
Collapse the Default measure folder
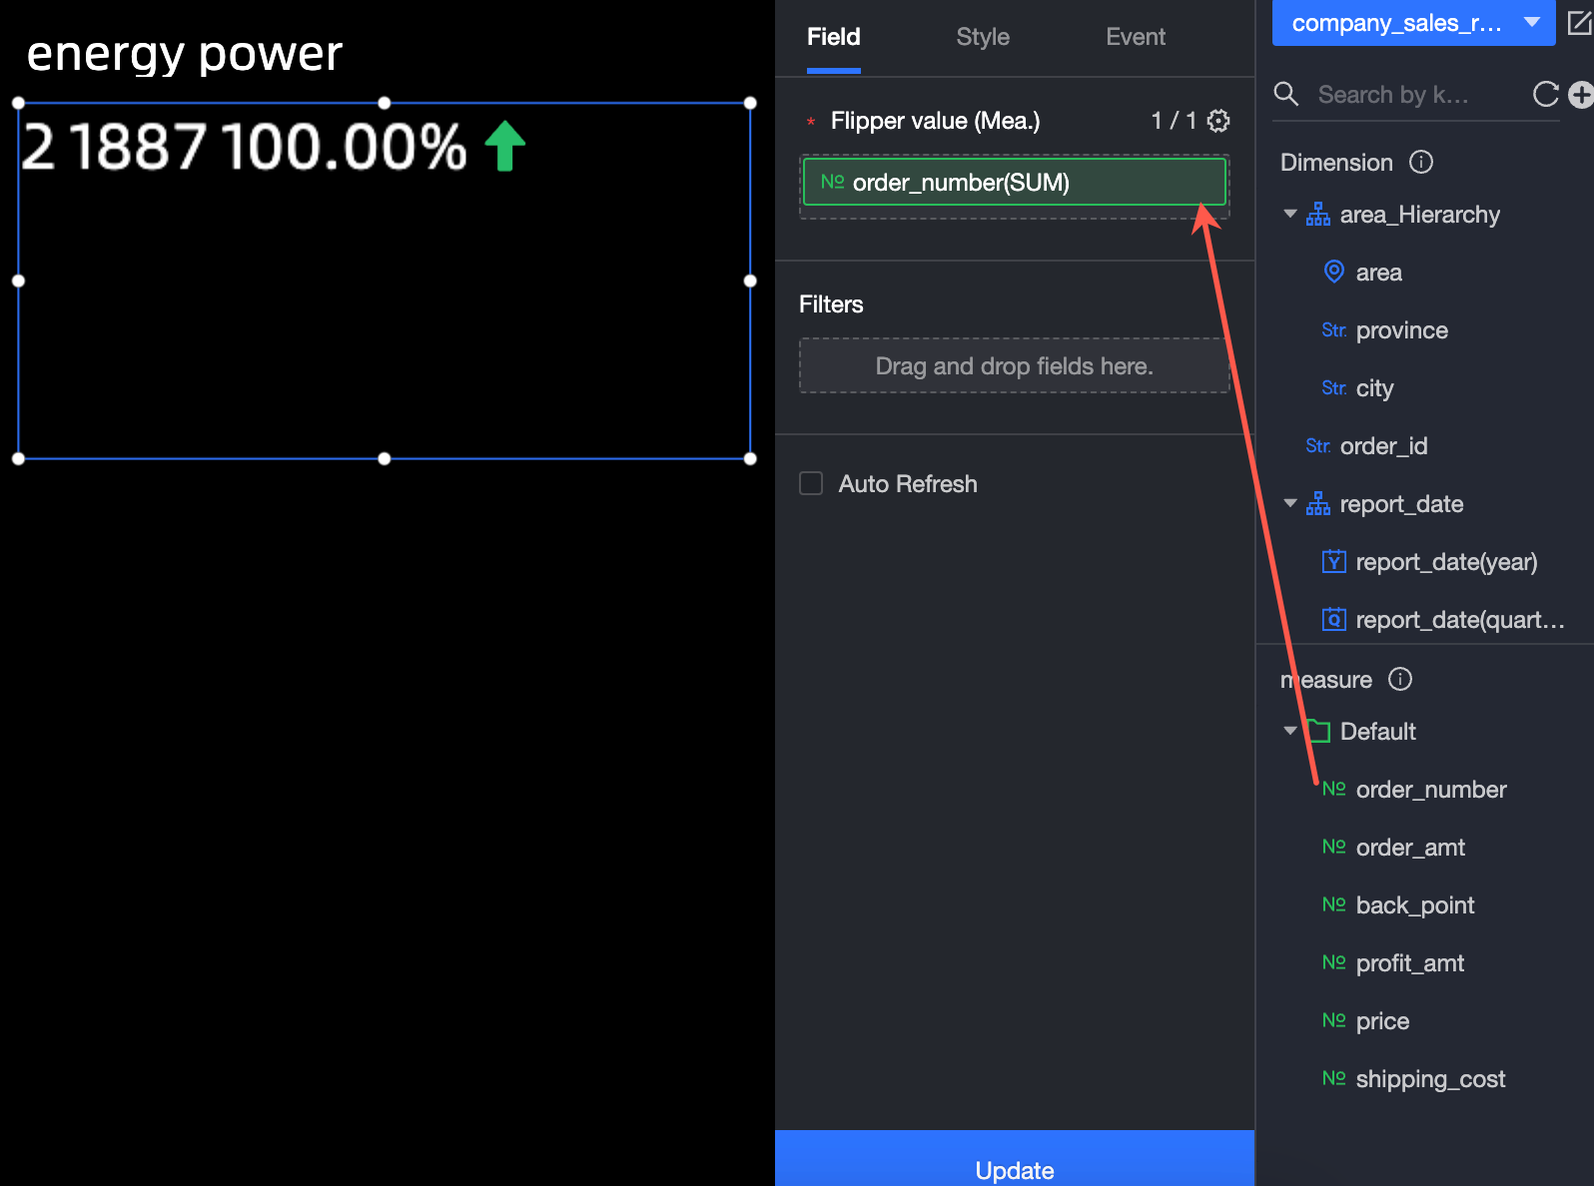[x=1290, y=731]
